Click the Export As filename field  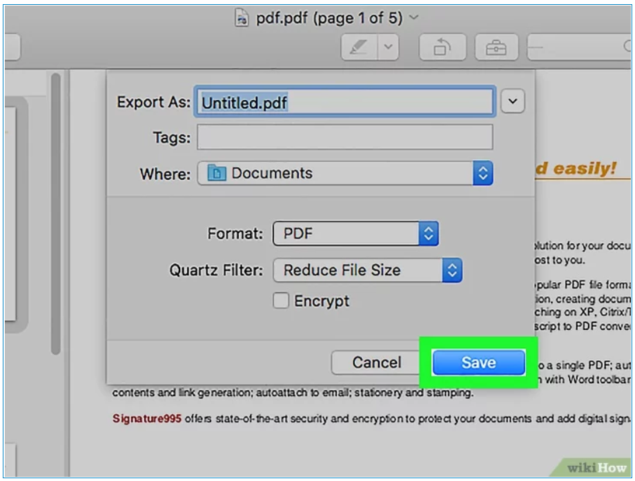(x=345, y=102)
